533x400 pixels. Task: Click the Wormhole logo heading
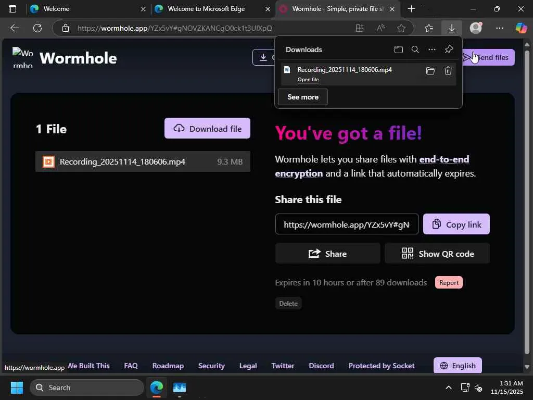click(78, 58)
